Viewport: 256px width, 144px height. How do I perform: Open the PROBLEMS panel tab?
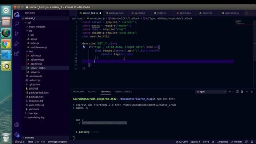[x=78, y=92]
